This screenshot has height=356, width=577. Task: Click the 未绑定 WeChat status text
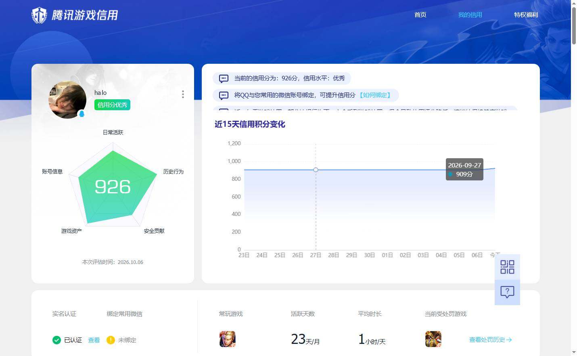tap(127, 340)
